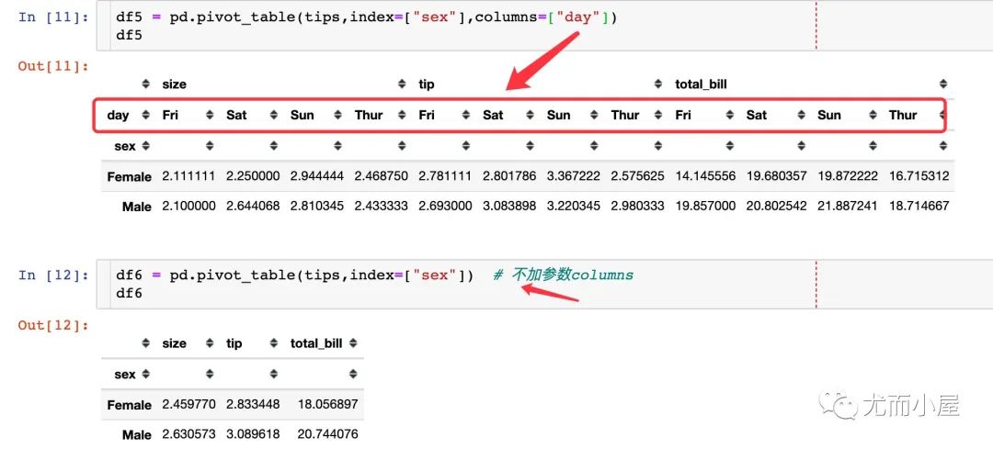Select cell value 18.714667
Viewport: 993px width, 449px height.
pyautogui.click(x=919, y=207)
